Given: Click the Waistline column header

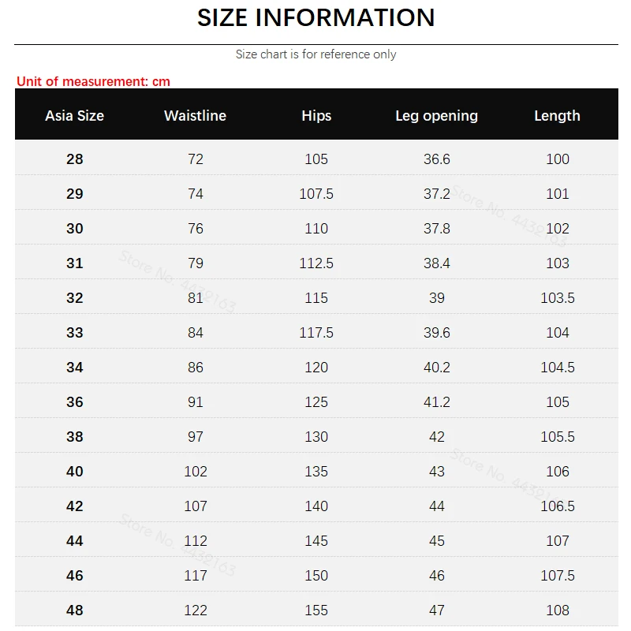Looking at the screenshot, I should point(195,116).
